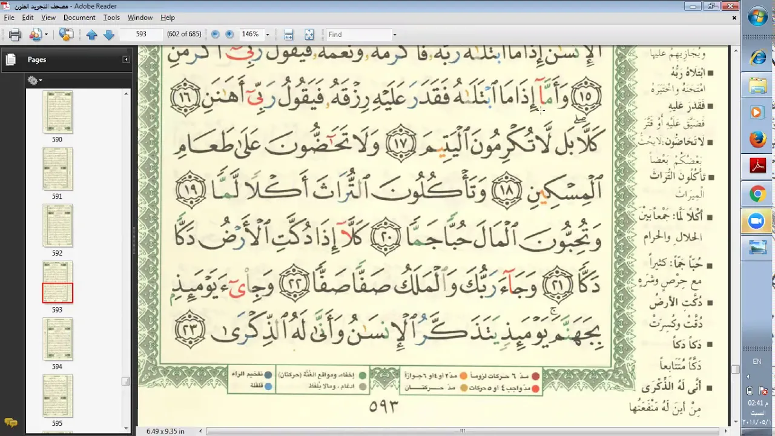
Task: Select page 595 thumbnail
Action: coord(58,396)
